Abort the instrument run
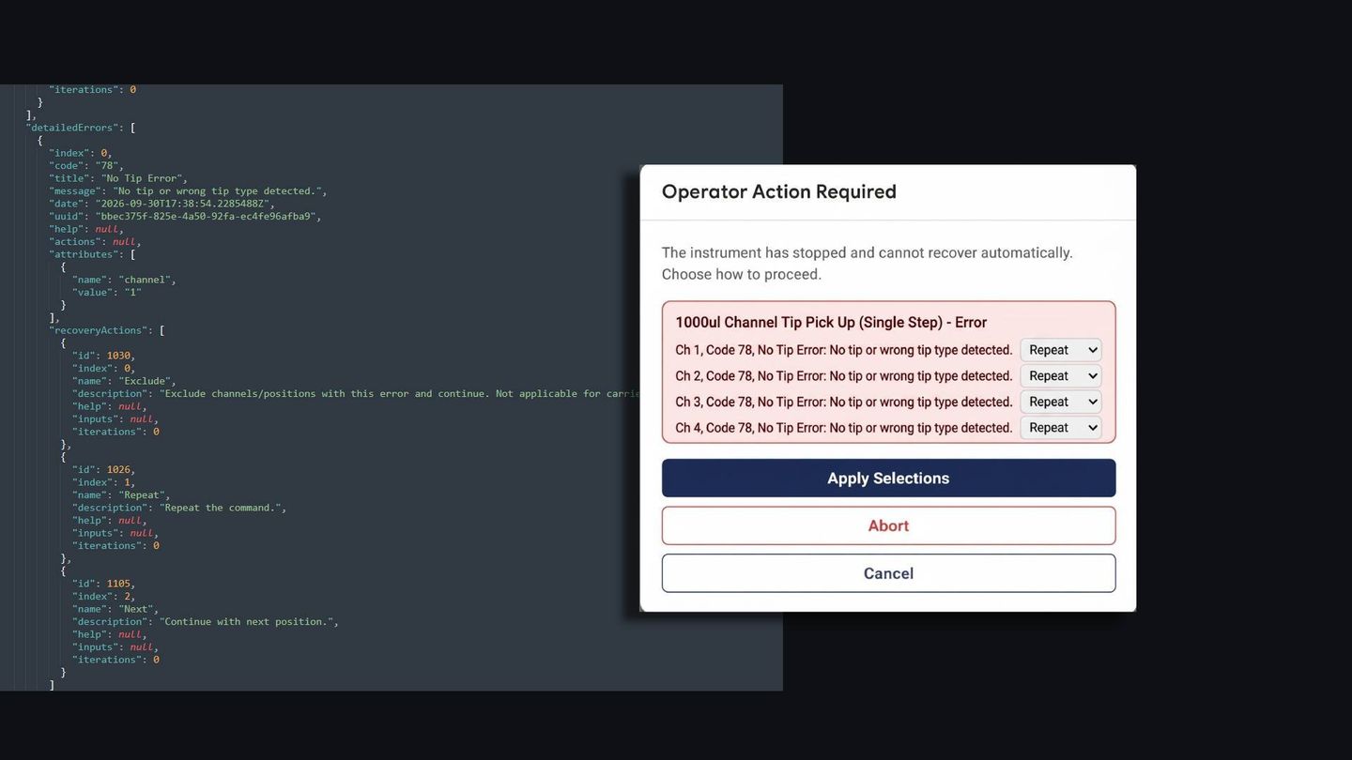The image size is (1352, 760). [888, 525]
